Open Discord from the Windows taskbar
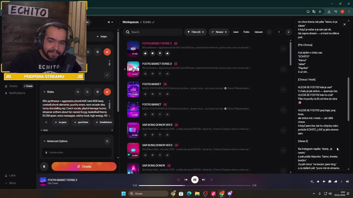Viewport: 353px width, 198px height. coord(230,194)
